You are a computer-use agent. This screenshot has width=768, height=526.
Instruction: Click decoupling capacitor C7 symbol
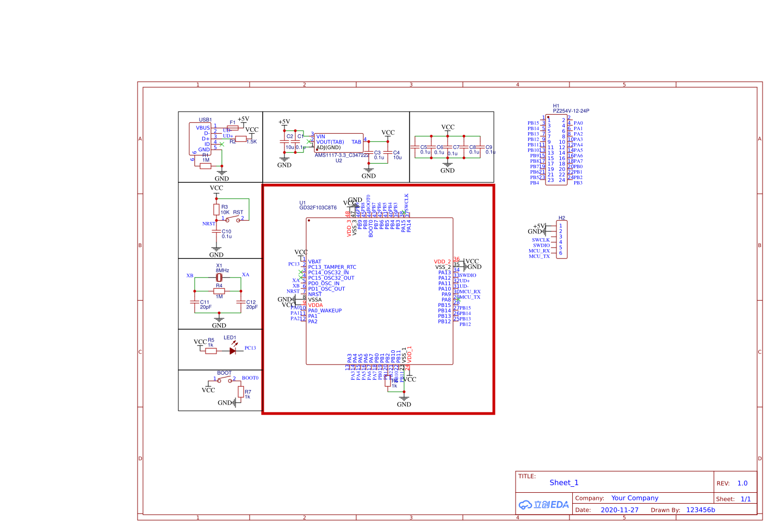click(x=448, y=147)
